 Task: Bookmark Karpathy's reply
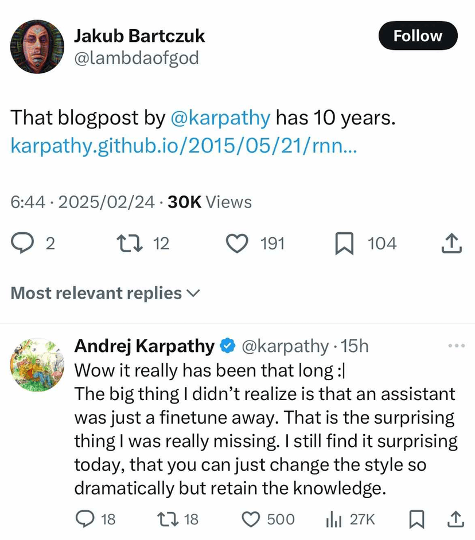pos(417,519)
